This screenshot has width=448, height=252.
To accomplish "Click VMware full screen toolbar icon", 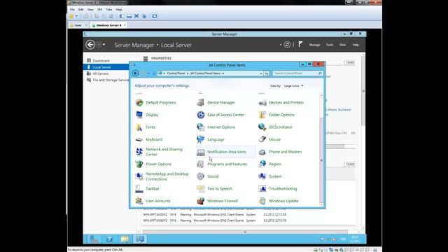I will [x=136, y=16].
